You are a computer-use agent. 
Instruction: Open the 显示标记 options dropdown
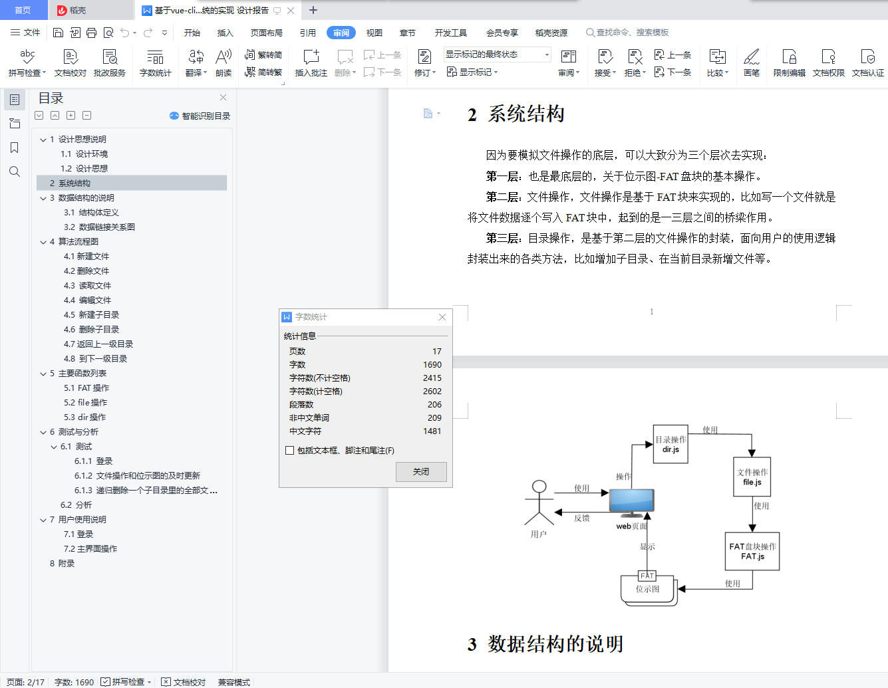point(472,72)
